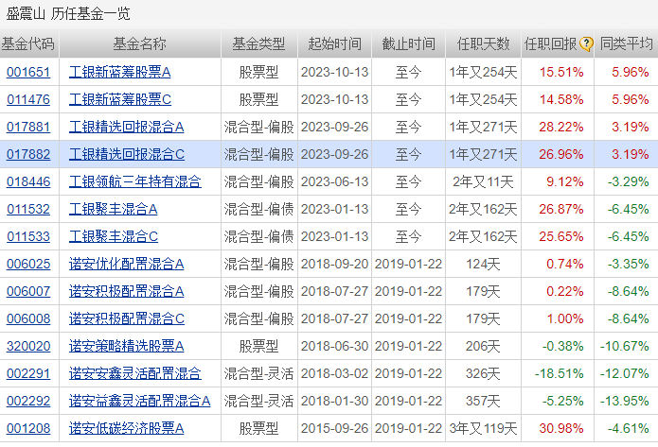Select the 326天 tenure cell
658x447 pixels.
pyautogui.click(x=483, y=373)
